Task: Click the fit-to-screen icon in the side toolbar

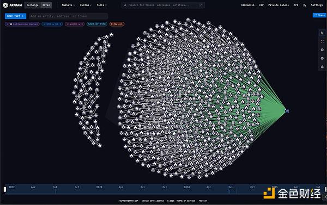Action: click(x=322, y=41)
